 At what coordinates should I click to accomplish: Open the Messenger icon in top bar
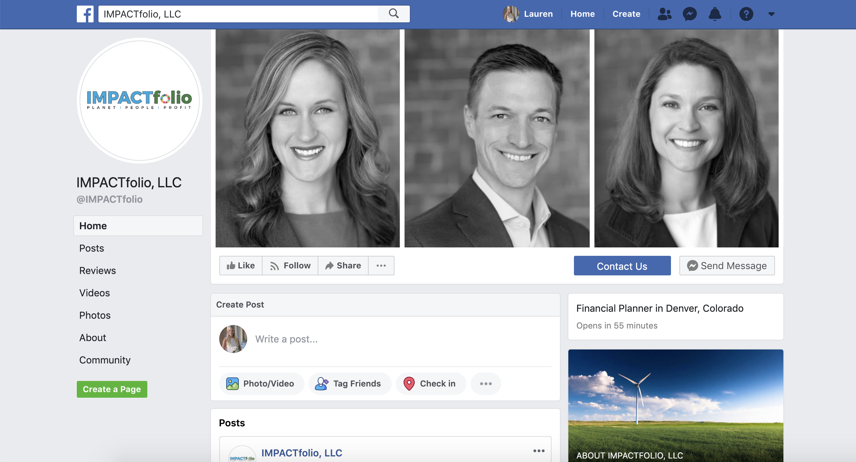[x=689, y=14]
